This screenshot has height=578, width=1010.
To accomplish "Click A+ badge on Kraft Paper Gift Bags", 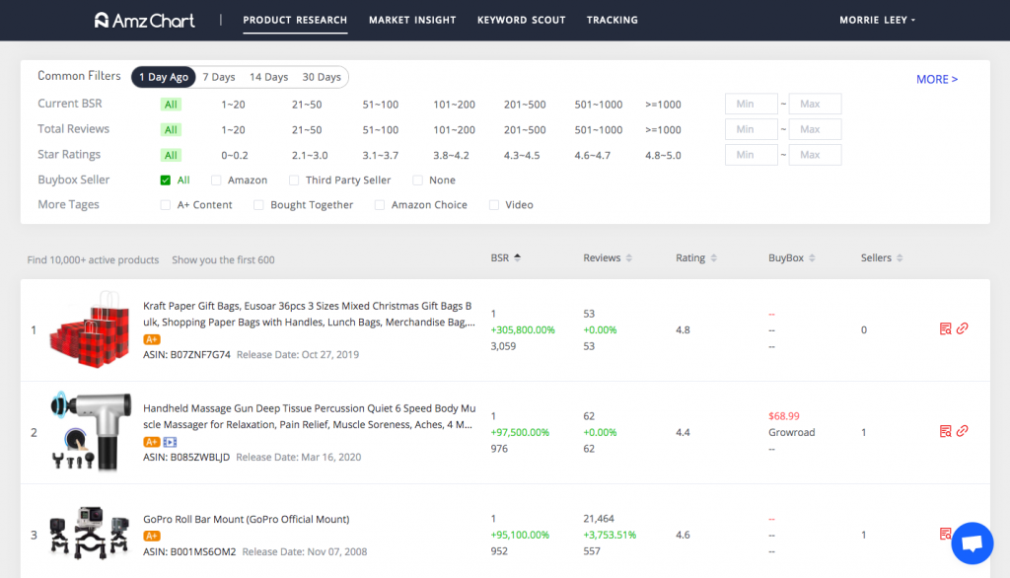I will (x=151, y=339).
